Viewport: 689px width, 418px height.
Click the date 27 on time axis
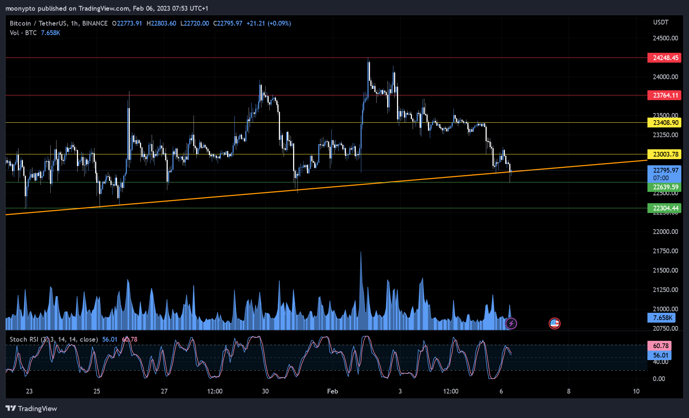pyautogui.click(x=164, y=391)
